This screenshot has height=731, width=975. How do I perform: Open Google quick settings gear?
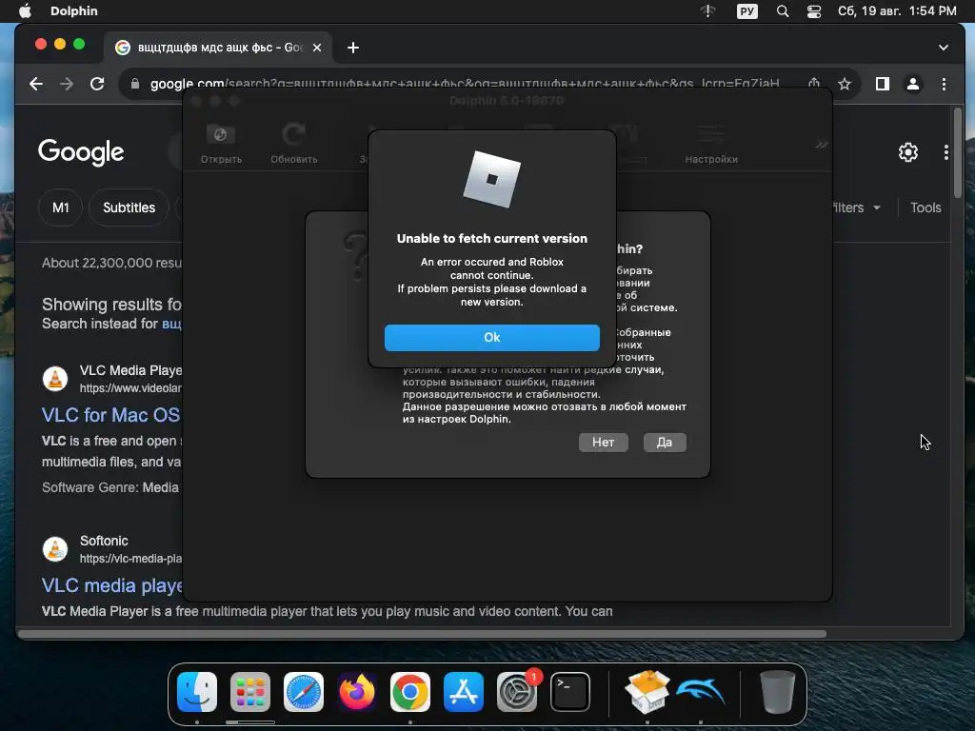pyautogui.click(x=907, y=152)
